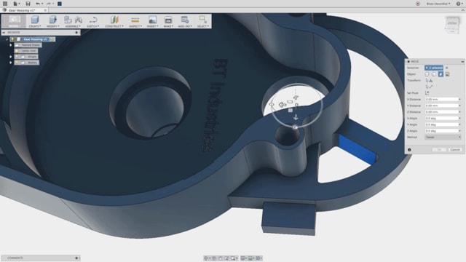
Task: Collapse the Gear Housing v1 root node
Action: (x=7, y=39)
